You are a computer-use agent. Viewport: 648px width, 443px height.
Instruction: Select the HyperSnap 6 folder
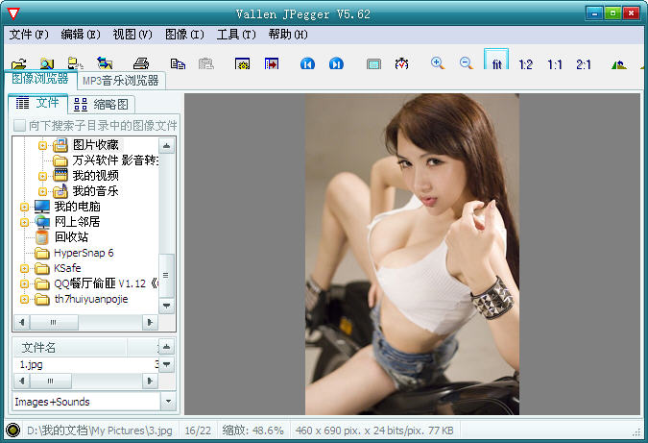point(84,253)
